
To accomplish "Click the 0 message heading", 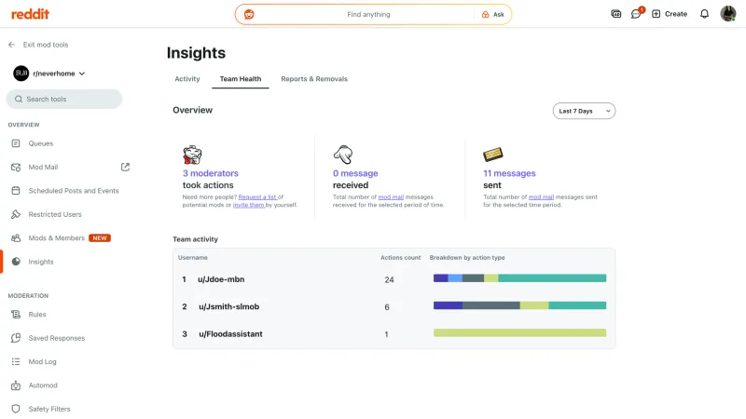I will [355, 173].
